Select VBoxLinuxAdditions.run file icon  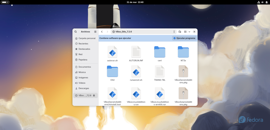point(136,93)
